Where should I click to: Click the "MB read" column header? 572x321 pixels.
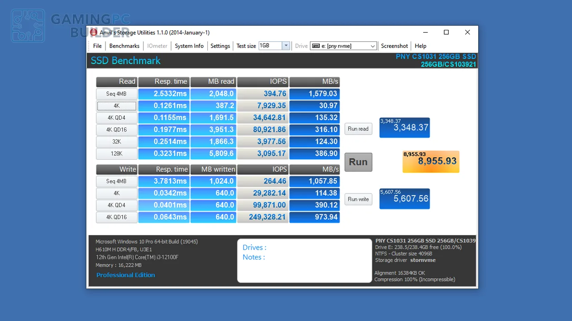tap(213, 82)
